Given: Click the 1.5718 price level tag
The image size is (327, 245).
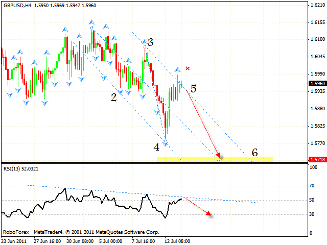Looking at the screenshot, I should (316, 160).
